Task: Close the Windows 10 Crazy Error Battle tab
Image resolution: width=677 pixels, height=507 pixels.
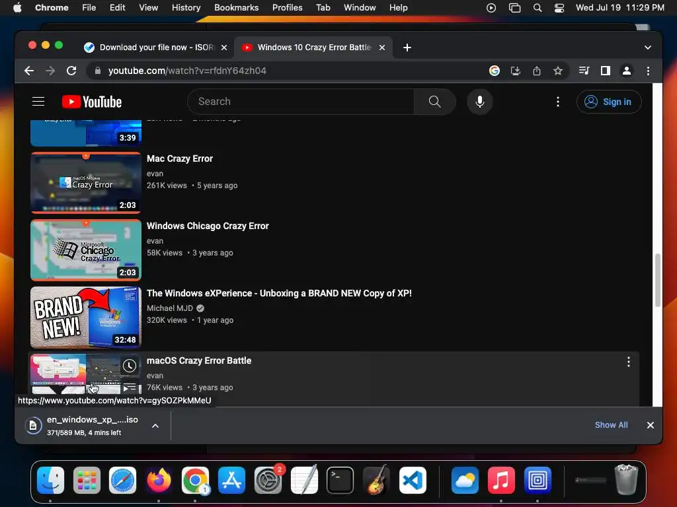Action: [x=382, y=48]
